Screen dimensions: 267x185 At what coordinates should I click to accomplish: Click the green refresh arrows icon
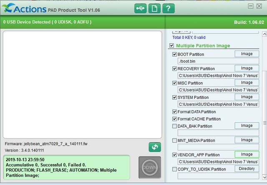tap(155, 147)
